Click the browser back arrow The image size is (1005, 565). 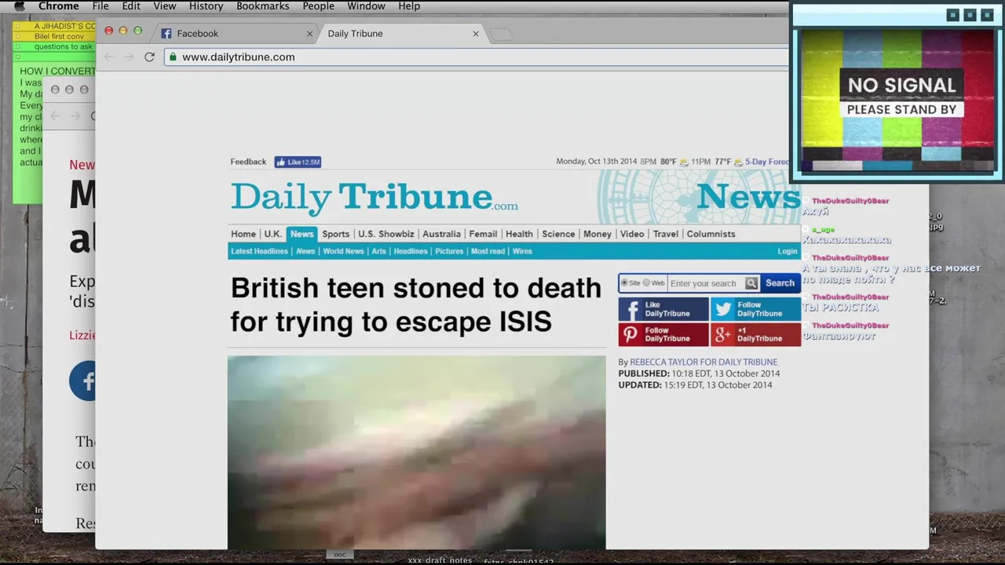click(109, 57)
